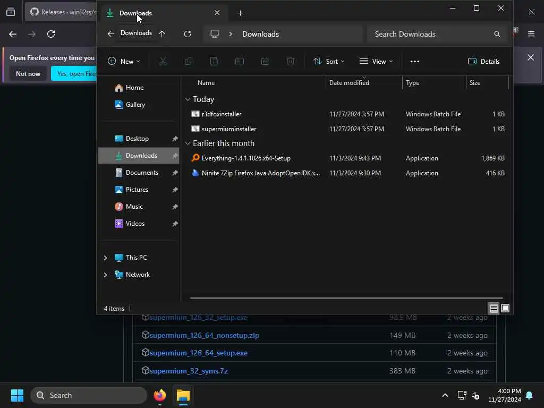Screen dimensions: 544x408
Task: Click the Yes, open Firefox button
Action: click(x=74, y=73)
